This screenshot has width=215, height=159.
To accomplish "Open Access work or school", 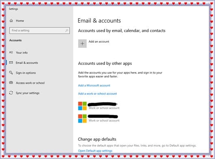I will [x=30, y=83].
